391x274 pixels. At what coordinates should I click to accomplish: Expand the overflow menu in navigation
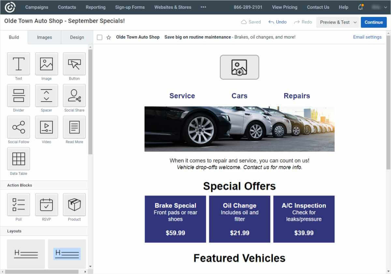pos(203,7)
